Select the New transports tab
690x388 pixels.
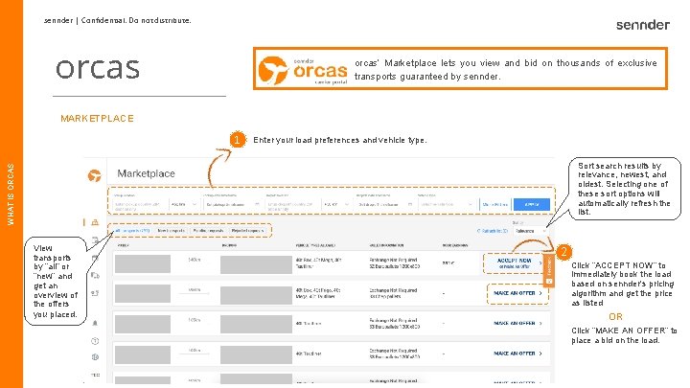click(x=171, y=231)
